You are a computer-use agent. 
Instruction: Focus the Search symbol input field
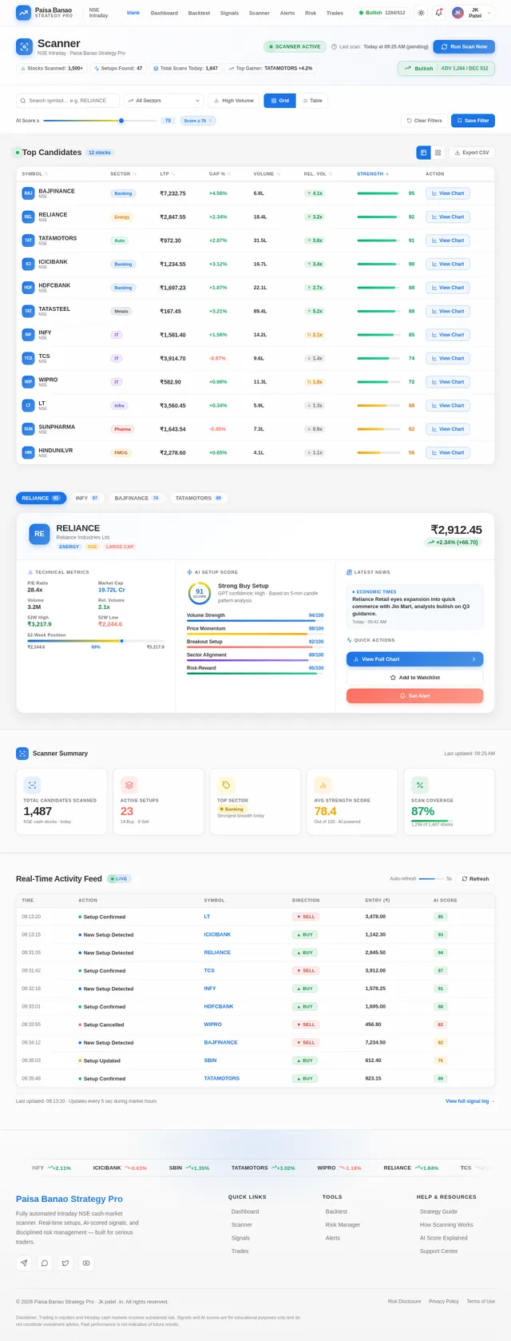pyautogui.click(x=68, y=101)
